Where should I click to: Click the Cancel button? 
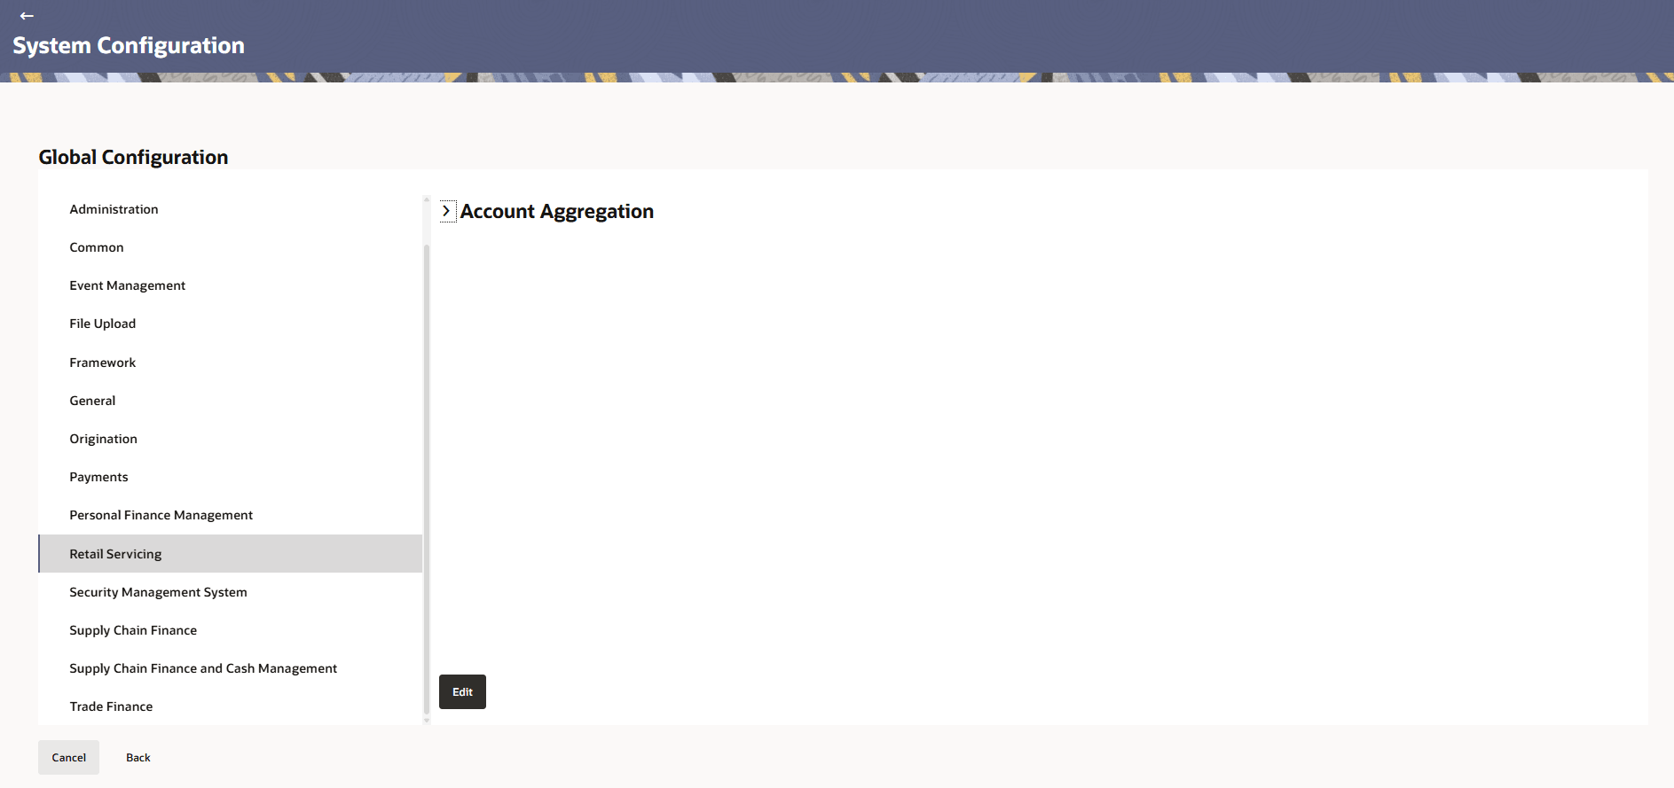68,758
